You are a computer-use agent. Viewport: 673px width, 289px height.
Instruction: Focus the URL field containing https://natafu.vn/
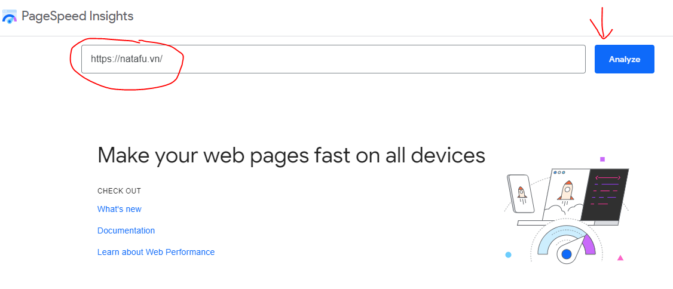click(x=333, y=59)
